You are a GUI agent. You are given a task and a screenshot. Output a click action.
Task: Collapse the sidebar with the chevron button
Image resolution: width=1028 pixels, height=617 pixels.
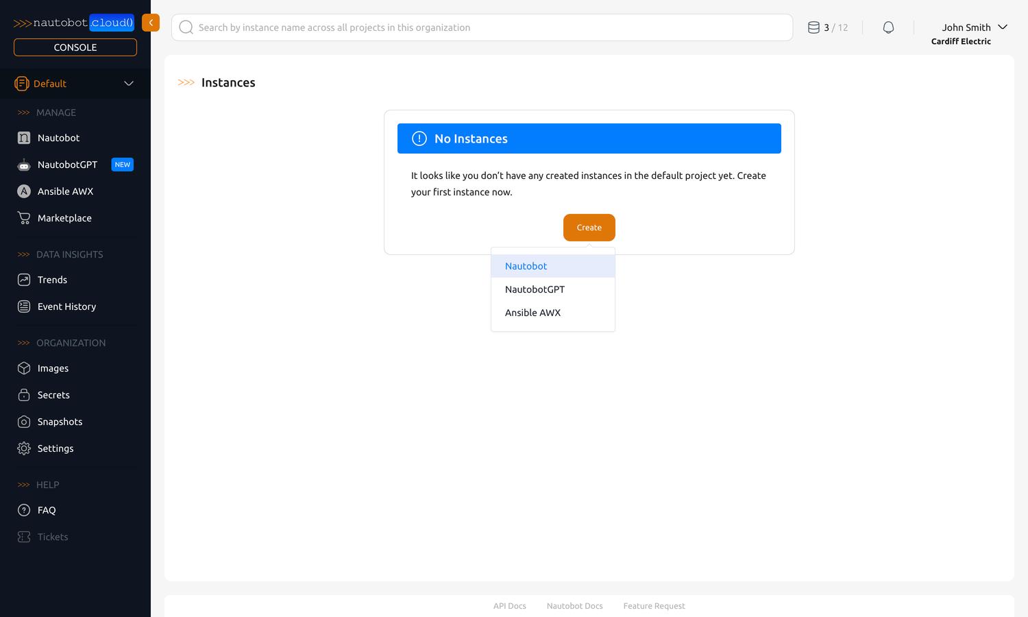tap(150, 22)
